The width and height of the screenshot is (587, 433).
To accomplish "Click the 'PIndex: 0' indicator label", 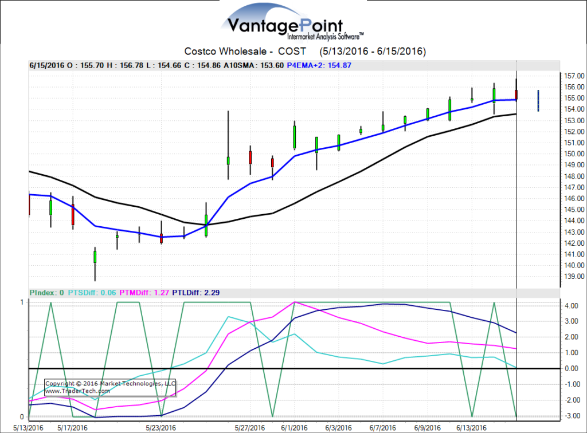I will coord(47,293).
